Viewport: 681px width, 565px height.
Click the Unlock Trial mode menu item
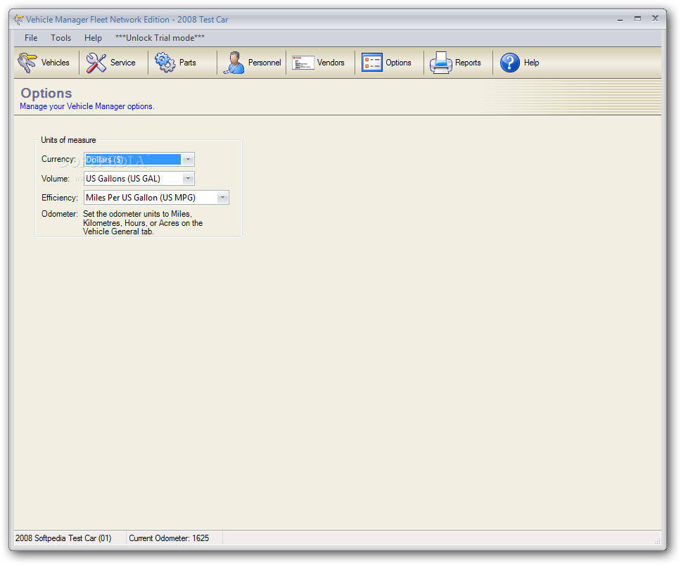point(160,38)
